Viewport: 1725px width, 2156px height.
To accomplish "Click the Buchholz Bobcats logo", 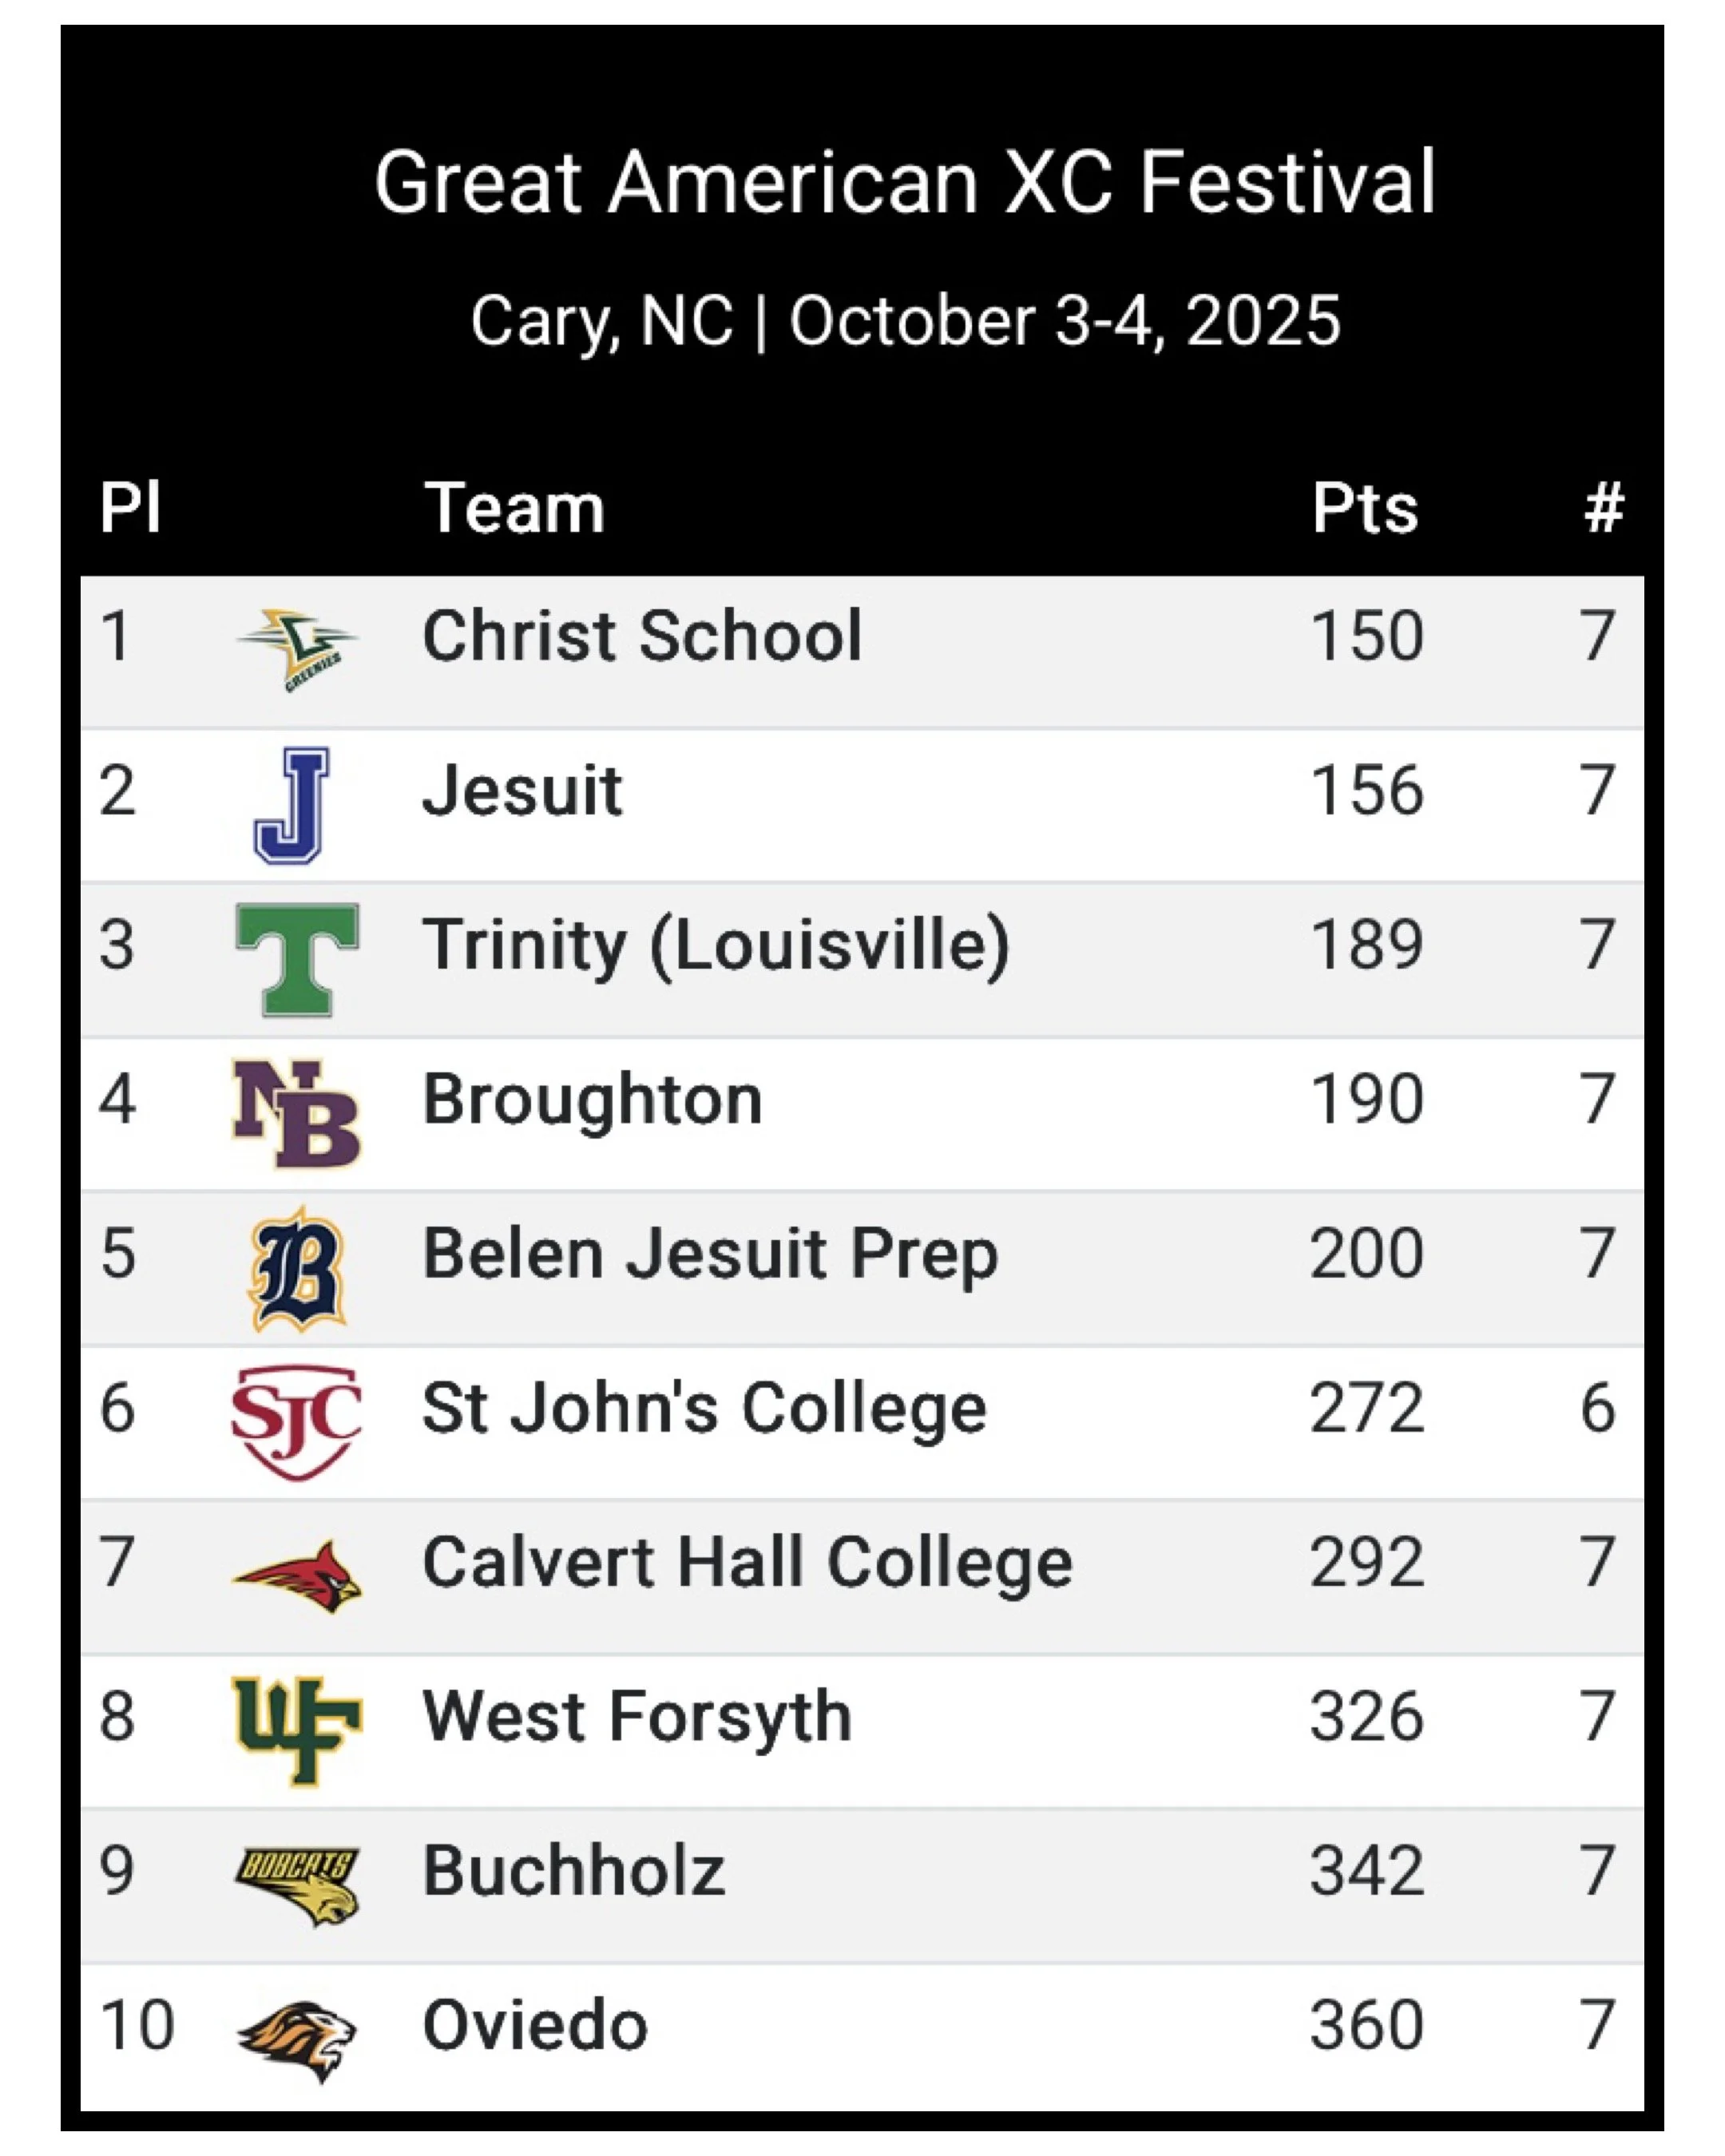I will pyautogui.click(x=296, y=1885).
